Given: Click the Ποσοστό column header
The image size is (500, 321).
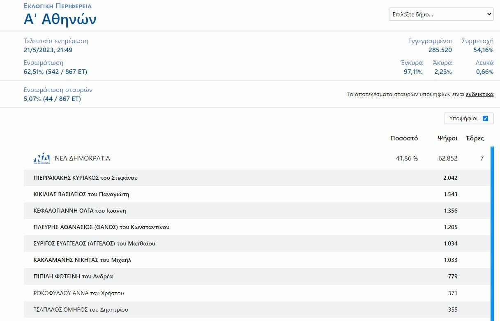Looking at the screenshot, I should point(404,138).
